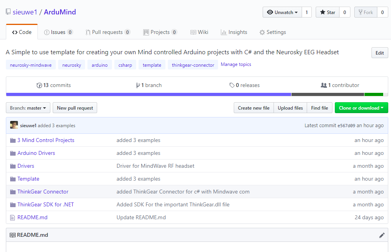Viewport: 391px width, 252px height.
Task: Expand the Branch: master selector
Action: [x=28, y=108]
